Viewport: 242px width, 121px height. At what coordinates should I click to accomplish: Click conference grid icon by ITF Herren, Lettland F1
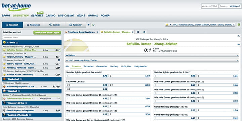pos(59,60)
